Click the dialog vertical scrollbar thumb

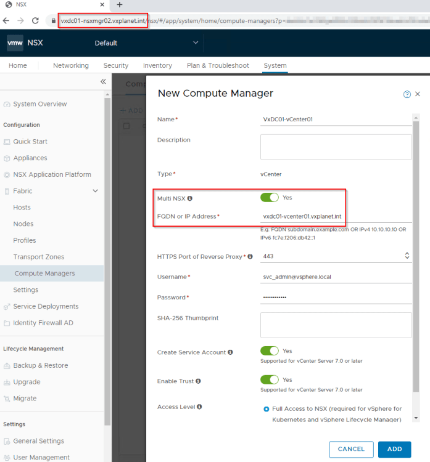pos(416,256)
